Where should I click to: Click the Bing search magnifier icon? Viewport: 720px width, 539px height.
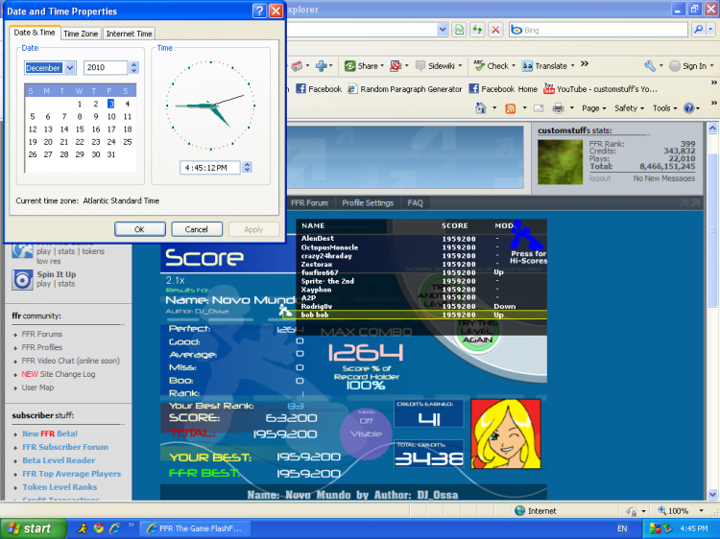pyautogui.click(x=699, y=30)
